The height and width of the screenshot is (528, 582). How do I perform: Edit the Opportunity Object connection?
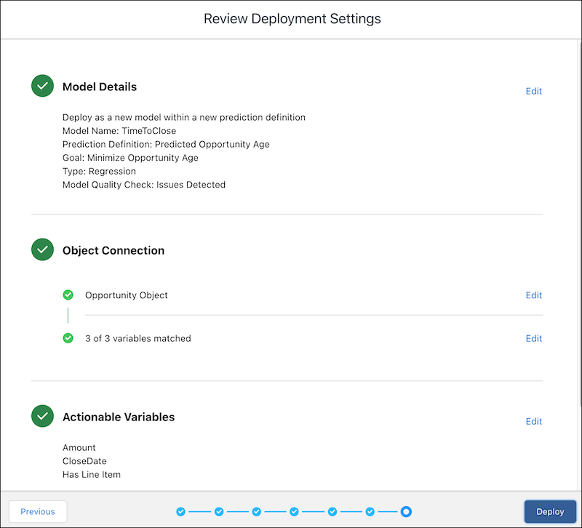pyautogui.click(x=534, y=295)
